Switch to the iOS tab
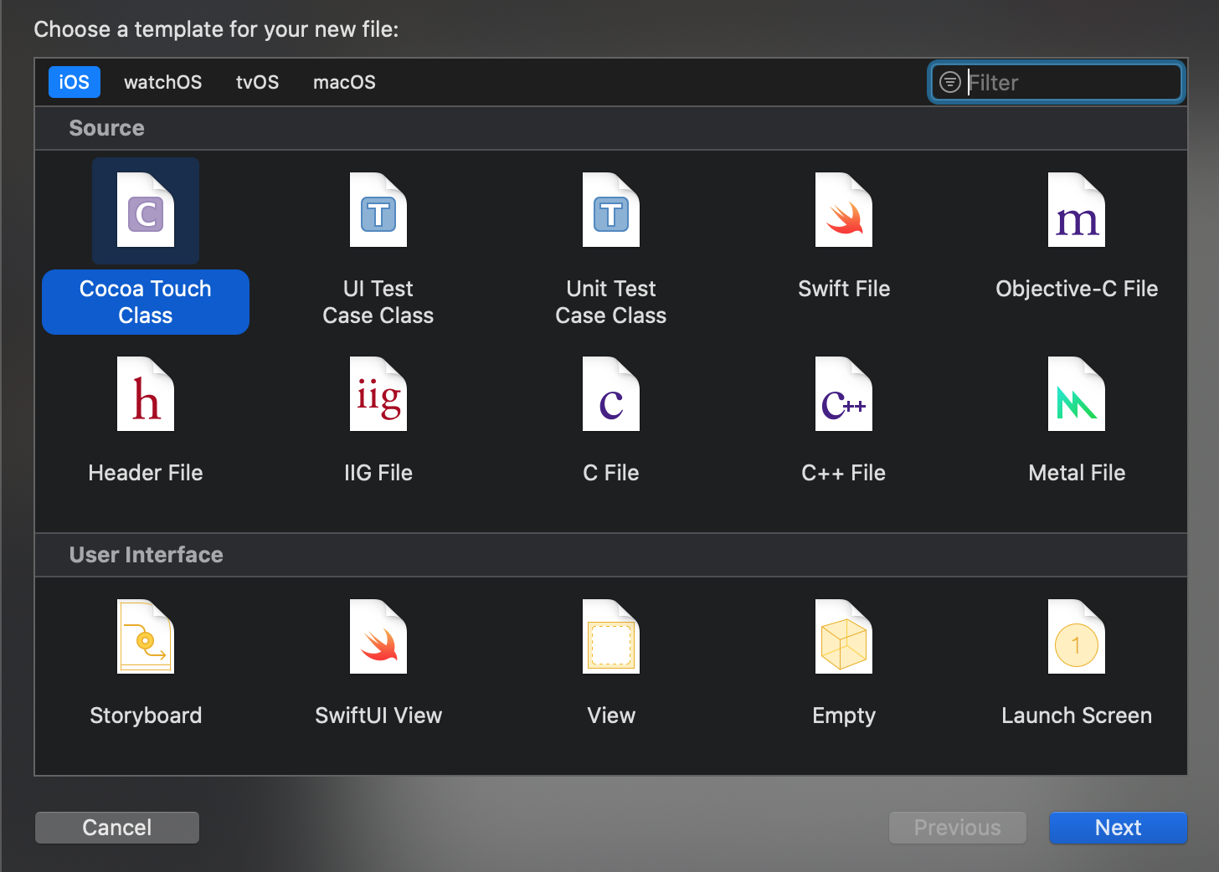The height and width of the screenshot is (872, 1219). pos(75,82)
